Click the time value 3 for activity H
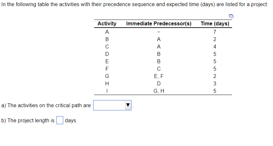The image size is (273, 146). (215, 83)
